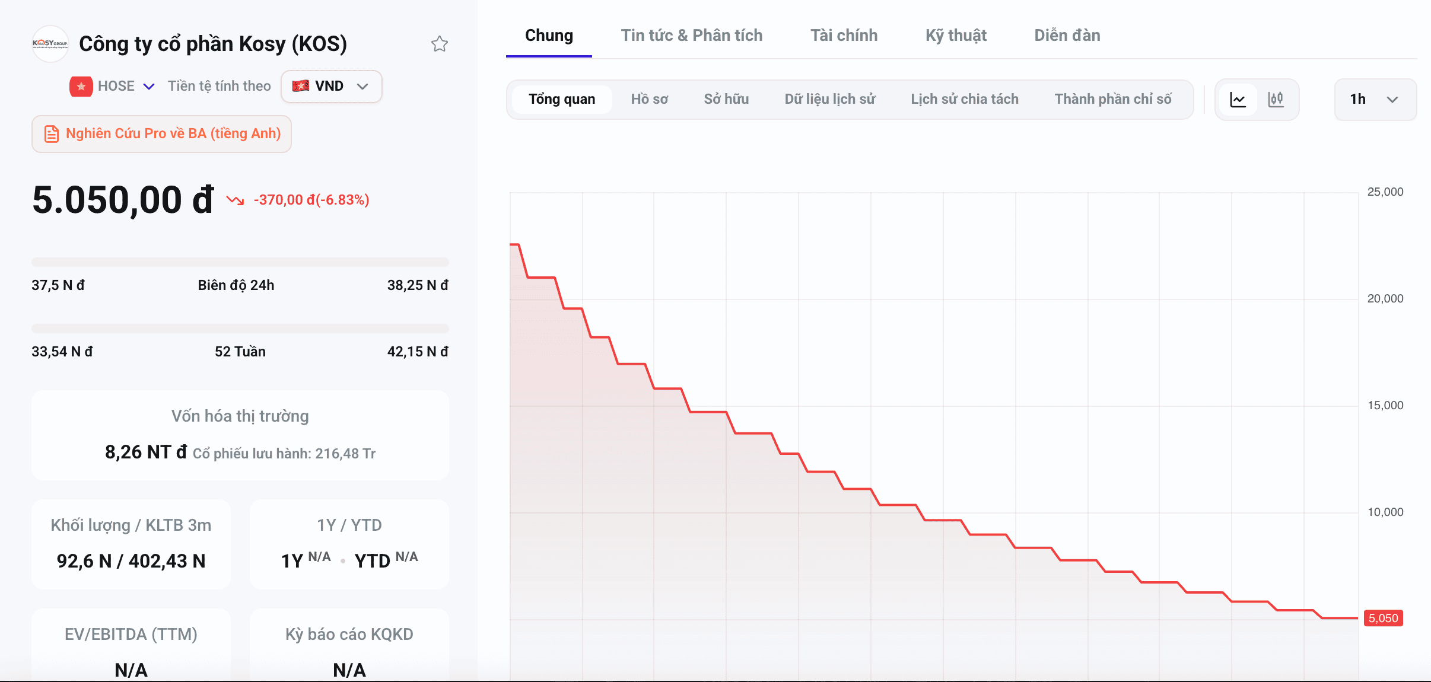Click the 5,050 current price chart label
The image size is (1431, 682).
click(1384, 619)
